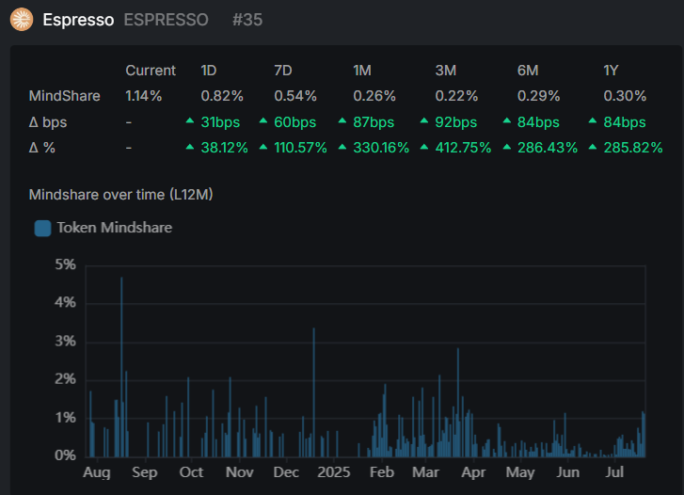
Task: Click the green up arrow beside 31bps
Action: pos(190,120)
